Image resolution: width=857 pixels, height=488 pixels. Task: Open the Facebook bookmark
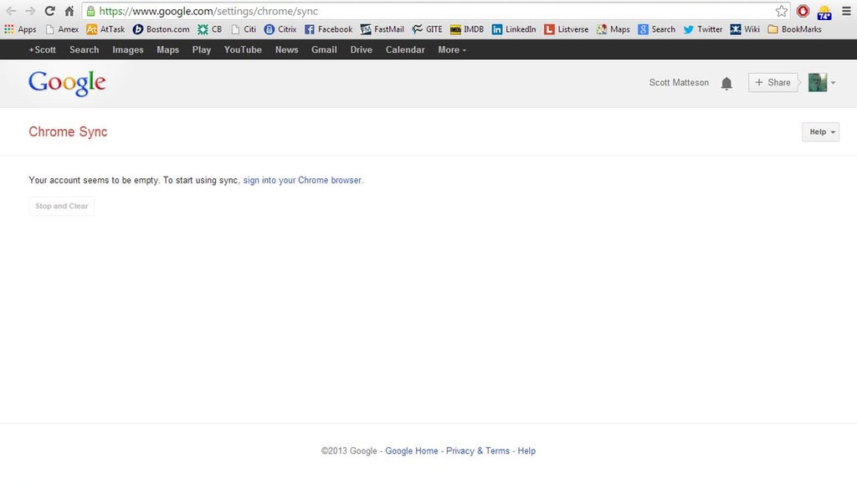328,29
